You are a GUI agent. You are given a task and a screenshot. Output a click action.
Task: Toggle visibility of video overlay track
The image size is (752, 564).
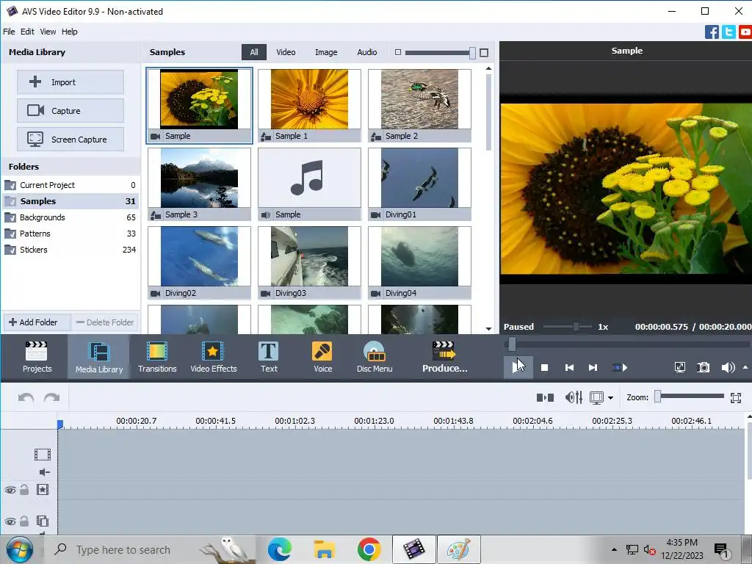[10, 521]
